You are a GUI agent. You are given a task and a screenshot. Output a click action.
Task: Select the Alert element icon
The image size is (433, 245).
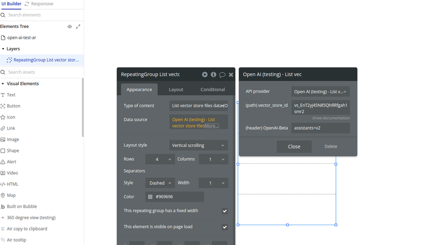pyautogui.click(x=3, y=162)
